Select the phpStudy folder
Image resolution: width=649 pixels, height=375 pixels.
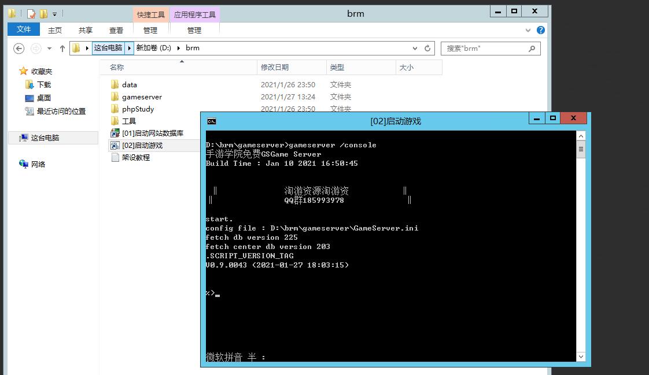[x=138, y=109]
